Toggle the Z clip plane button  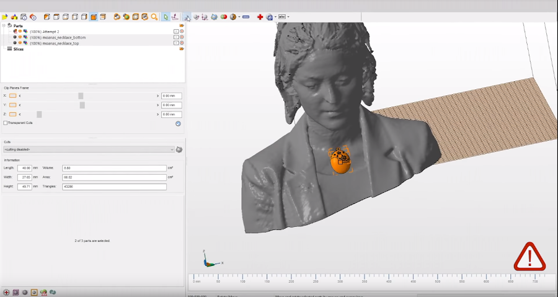(x=13, y=114)
